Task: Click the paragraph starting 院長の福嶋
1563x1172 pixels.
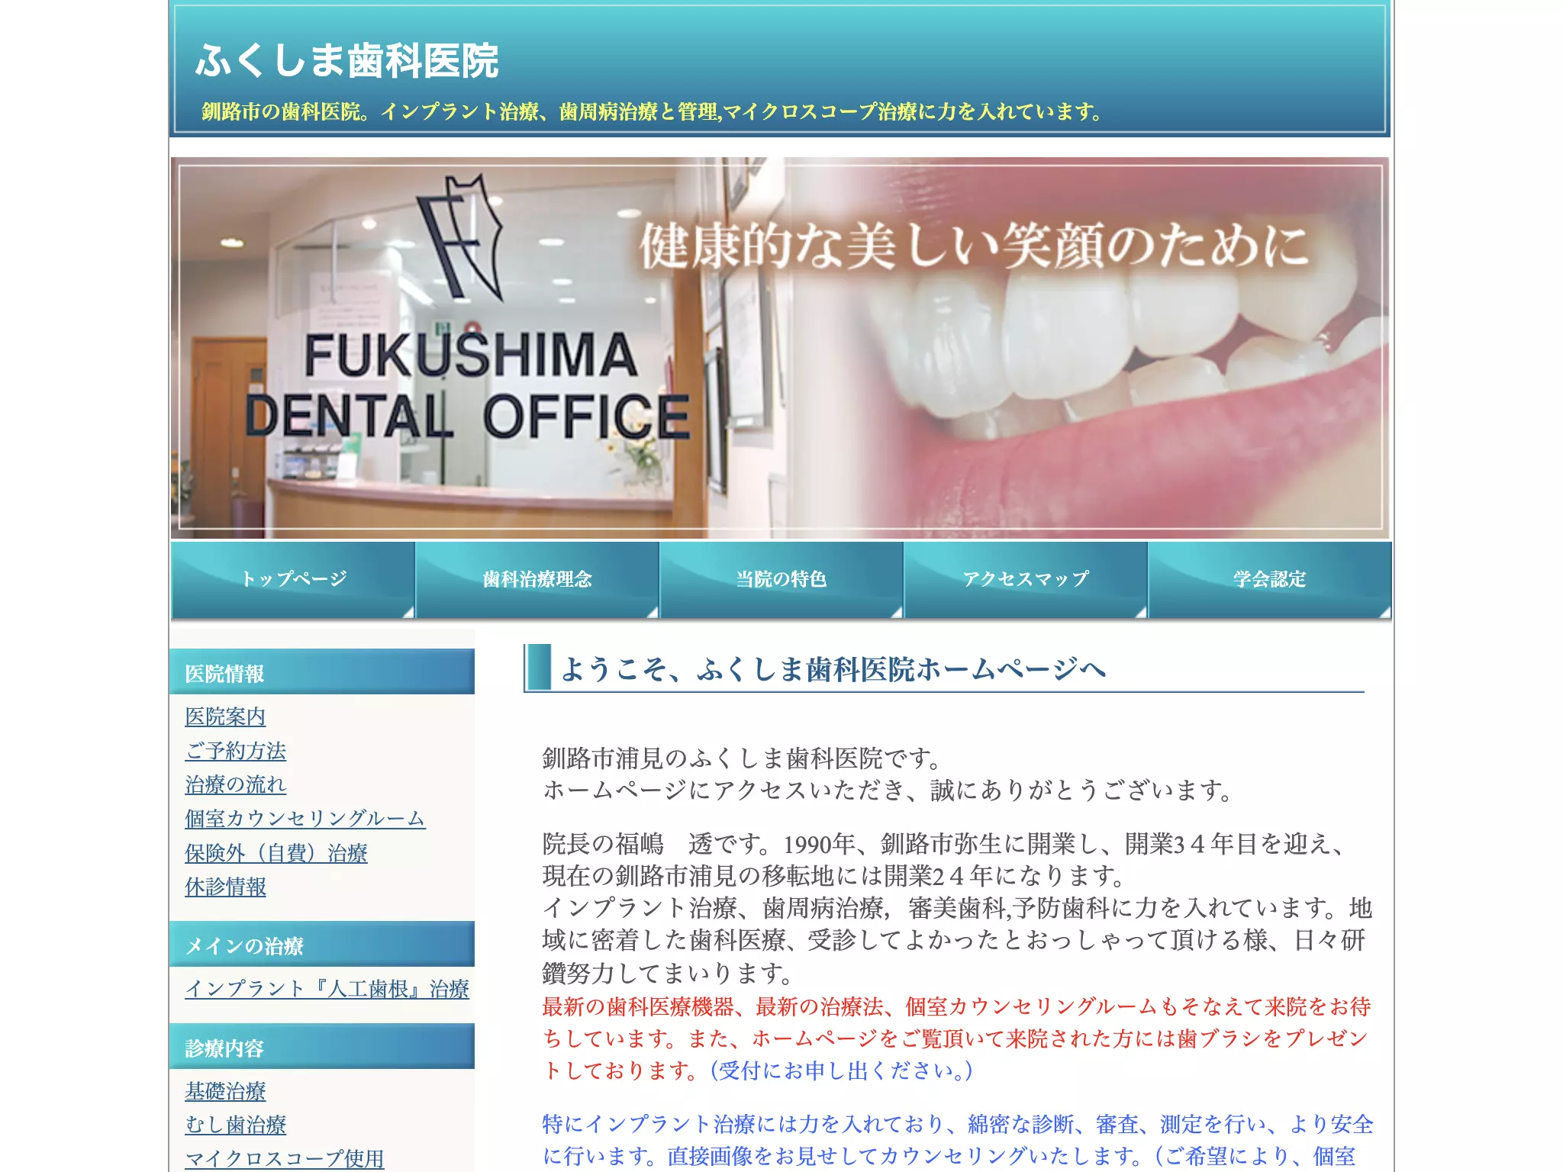Action: [957, 908]
